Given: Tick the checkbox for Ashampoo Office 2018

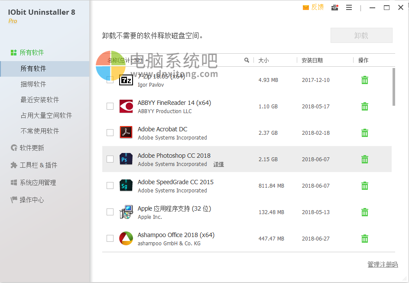Looking at the screenshot, I should tap(110, 238).
